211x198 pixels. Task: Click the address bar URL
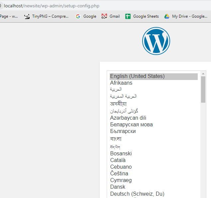click(52, 6)
